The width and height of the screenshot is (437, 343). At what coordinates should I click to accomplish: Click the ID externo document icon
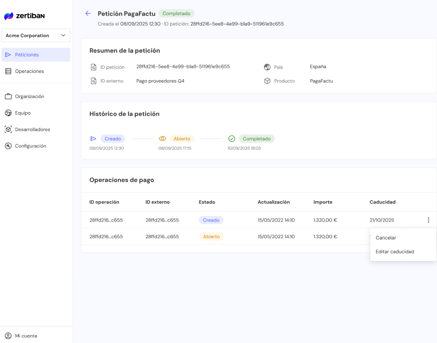[x=93, y=81]
